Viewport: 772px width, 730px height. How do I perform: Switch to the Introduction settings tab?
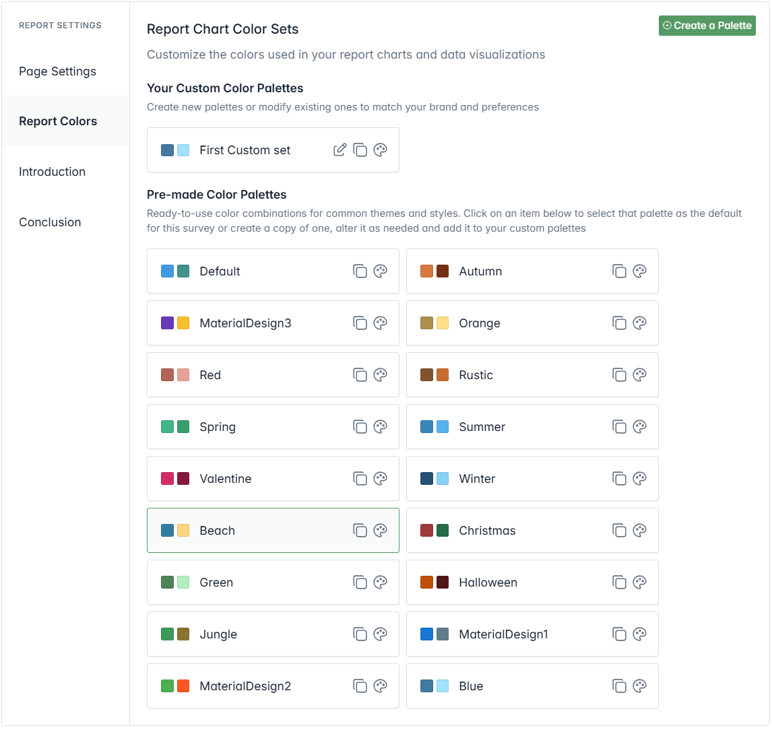pyautogui.click(x=53, y=172)
